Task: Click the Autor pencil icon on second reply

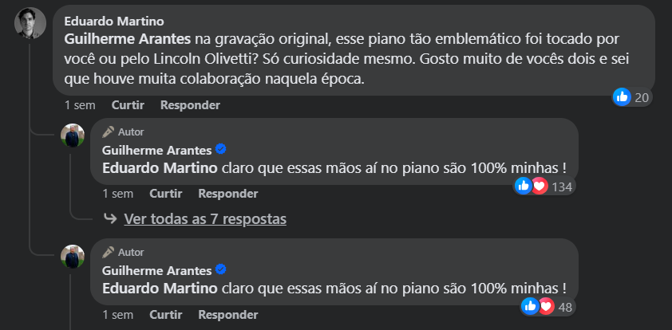Action: click(108, 252)
